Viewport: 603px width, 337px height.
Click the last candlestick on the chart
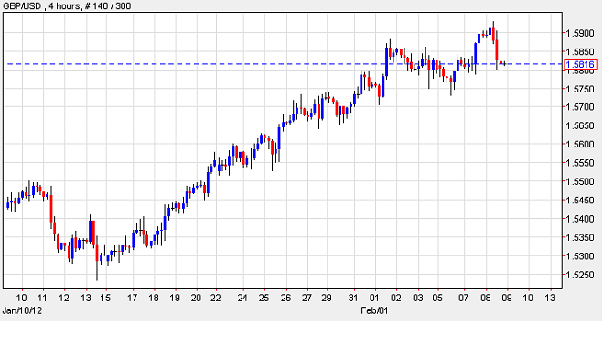tap(504, 64)
